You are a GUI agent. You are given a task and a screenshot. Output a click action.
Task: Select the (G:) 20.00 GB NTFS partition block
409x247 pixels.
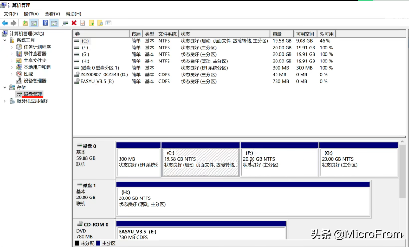pos(359,162)
